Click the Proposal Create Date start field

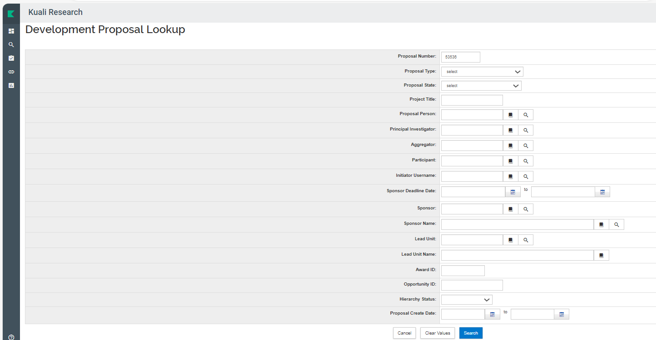(x=463, y=315)
